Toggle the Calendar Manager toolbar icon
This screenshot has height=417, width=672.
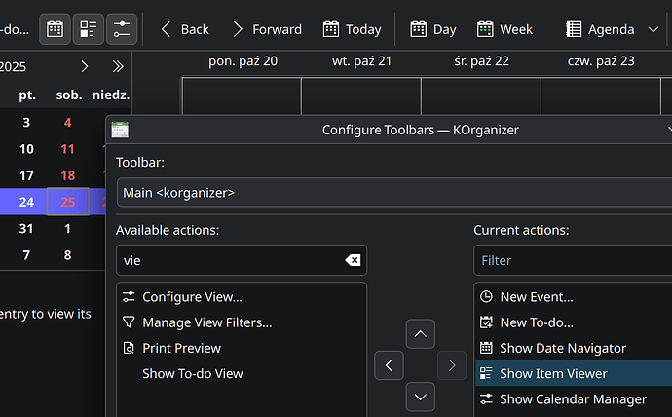pyautogui.click(x=122, y=28)
